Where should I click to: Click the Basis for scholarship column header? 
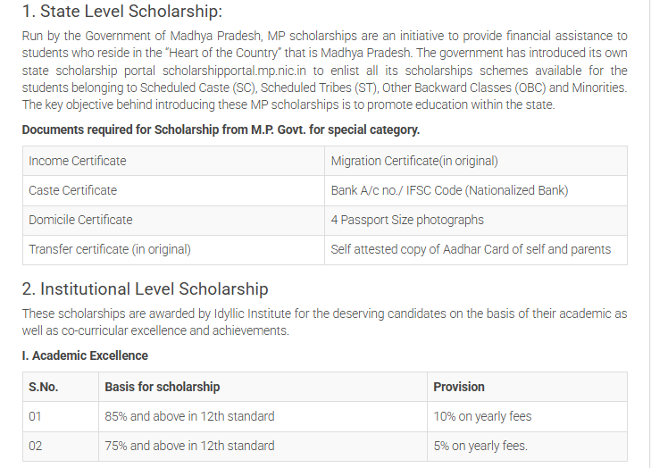pos(263,387)
